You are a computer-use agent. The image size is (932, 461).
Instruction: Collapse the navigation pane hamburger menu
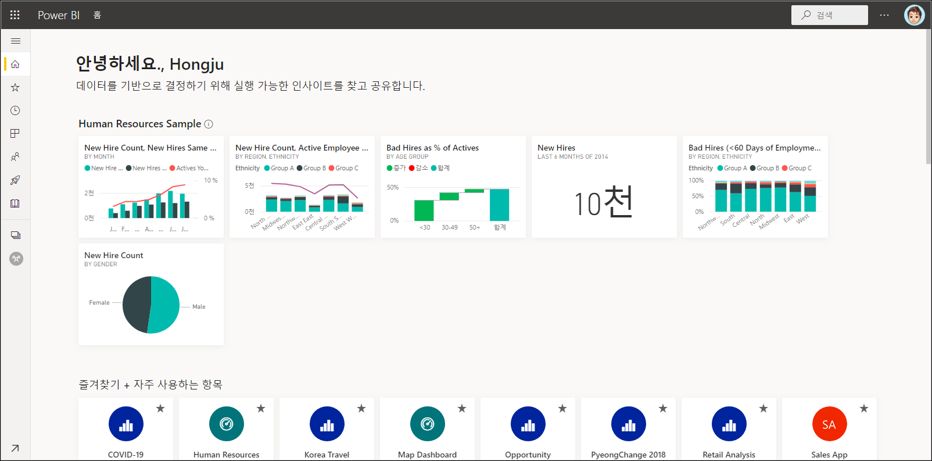[x=16, y=41]
